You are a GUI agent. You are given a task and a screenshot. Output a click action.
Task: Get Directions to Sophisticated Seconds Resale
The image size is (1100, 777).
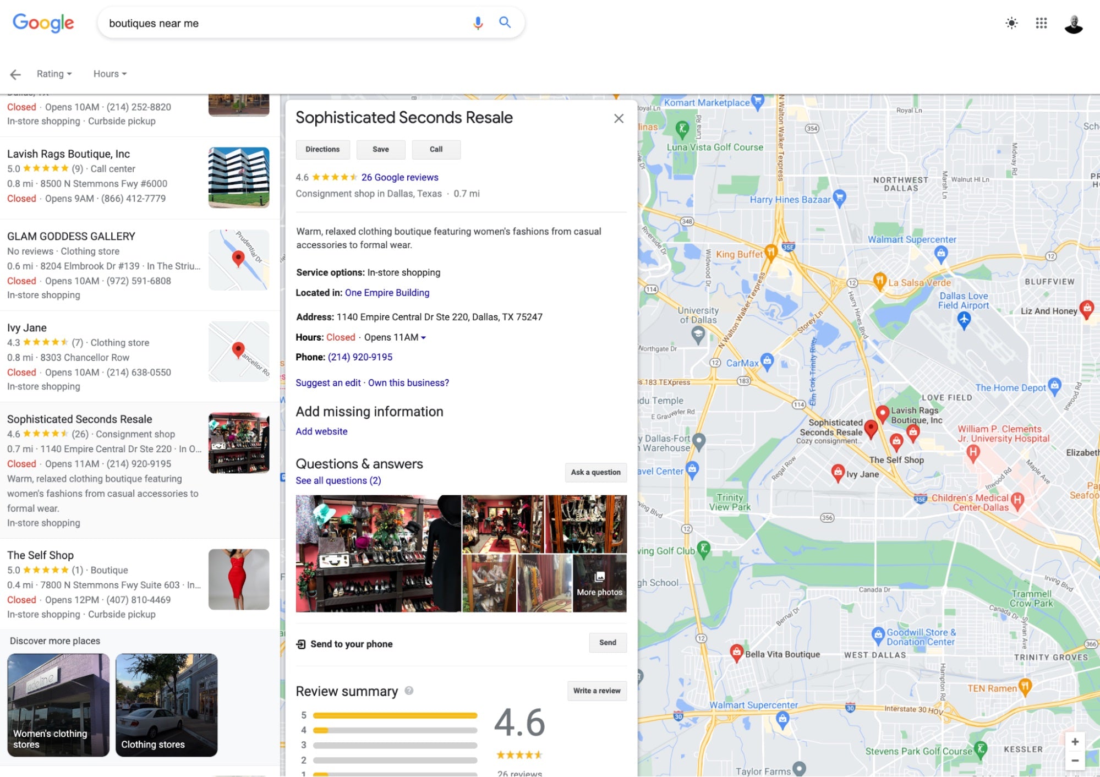point(322,149)
